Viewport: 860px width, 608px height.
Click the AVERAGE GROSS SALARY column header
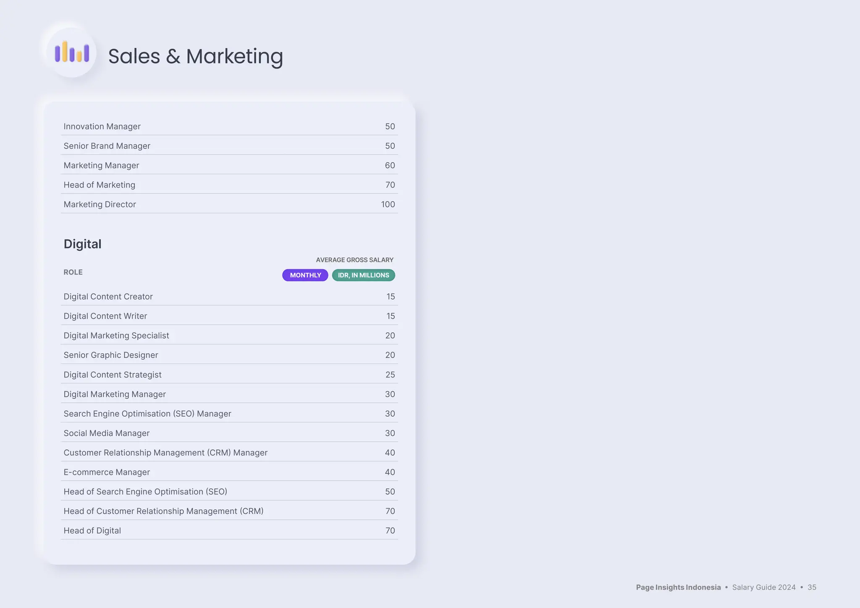pos(354,260)
